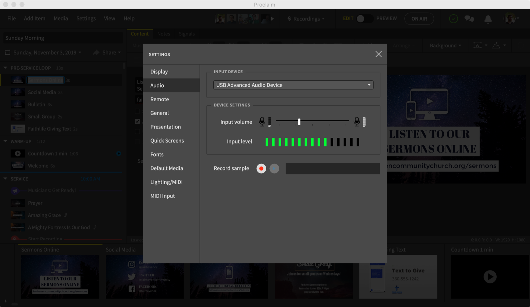The image size is (530, 307).
Task: Open the notifications bell icon
Action: pyautogui.click(x=488, y=19)
